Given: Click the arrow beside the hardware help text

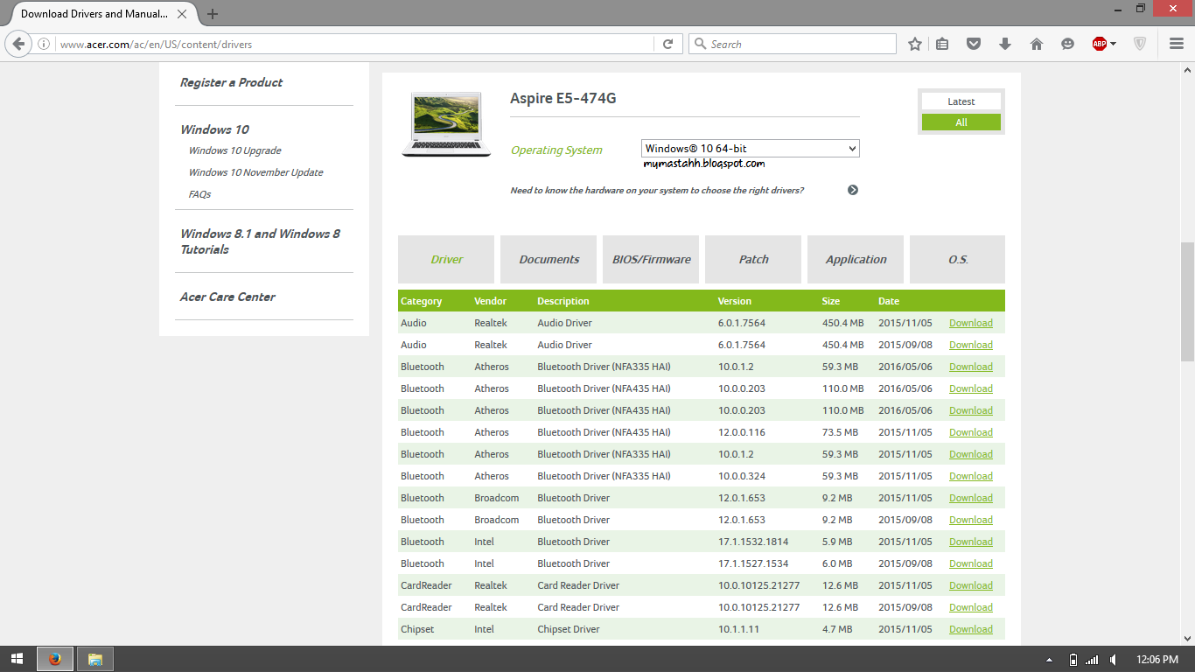Looking at the screenshot, I should click(853, 190).
